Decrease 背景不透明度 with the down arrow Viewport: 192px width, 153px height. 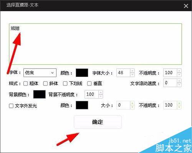coord(101,96)
